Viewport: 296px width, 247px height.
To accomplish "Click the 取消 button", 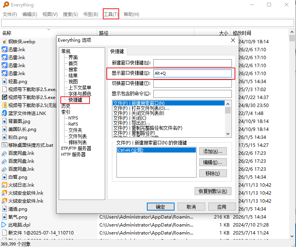I will pyautogui.click(x=191, y=207).
